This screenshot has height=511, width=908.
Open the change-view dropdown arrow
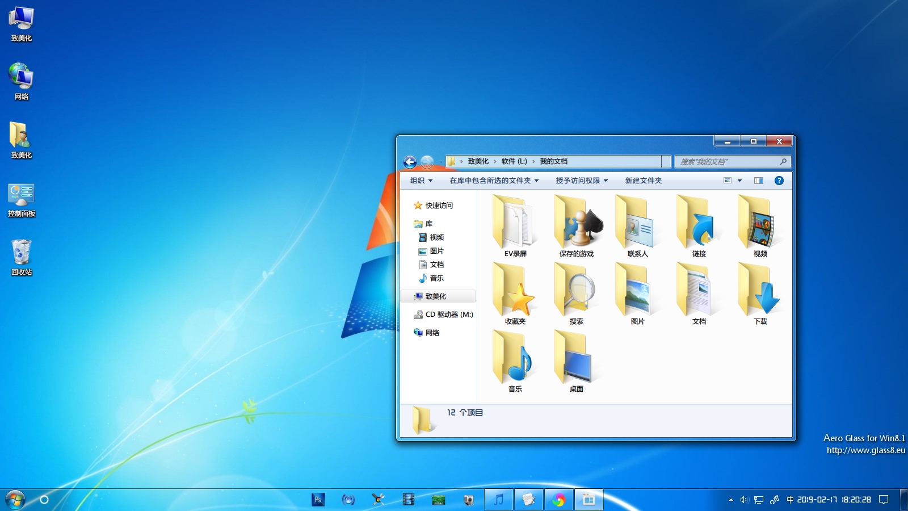pos(739,180)
